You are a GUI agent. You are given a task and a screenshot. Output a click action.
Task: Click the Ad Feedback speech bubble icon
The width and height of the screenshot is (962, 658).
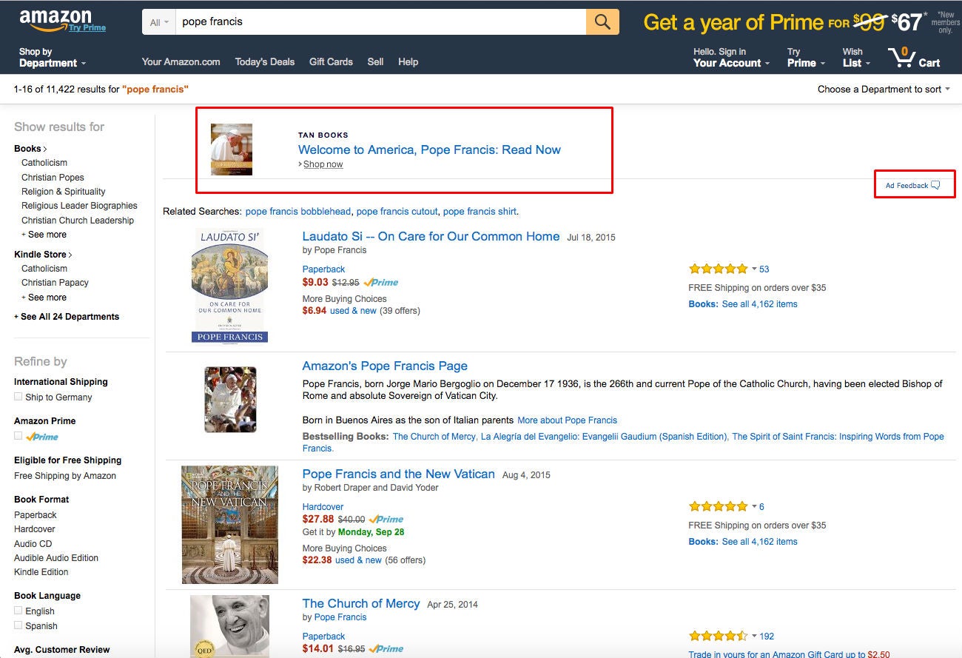click(935, 185)
